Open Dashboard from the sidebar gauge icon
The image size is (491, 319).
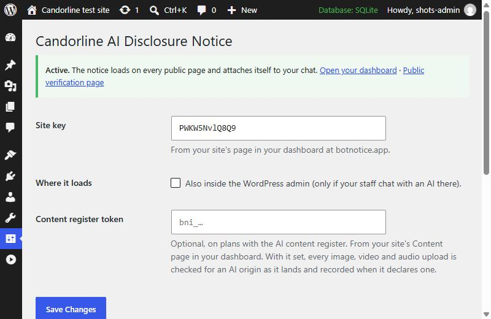tap(10, 37)
